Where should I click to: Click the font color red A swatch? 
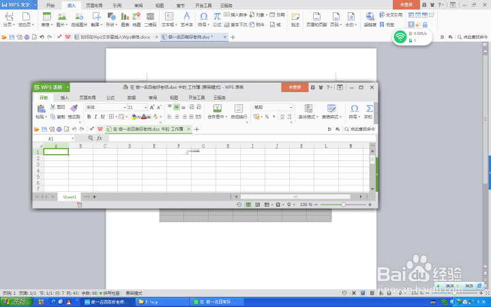pos(144,117)
